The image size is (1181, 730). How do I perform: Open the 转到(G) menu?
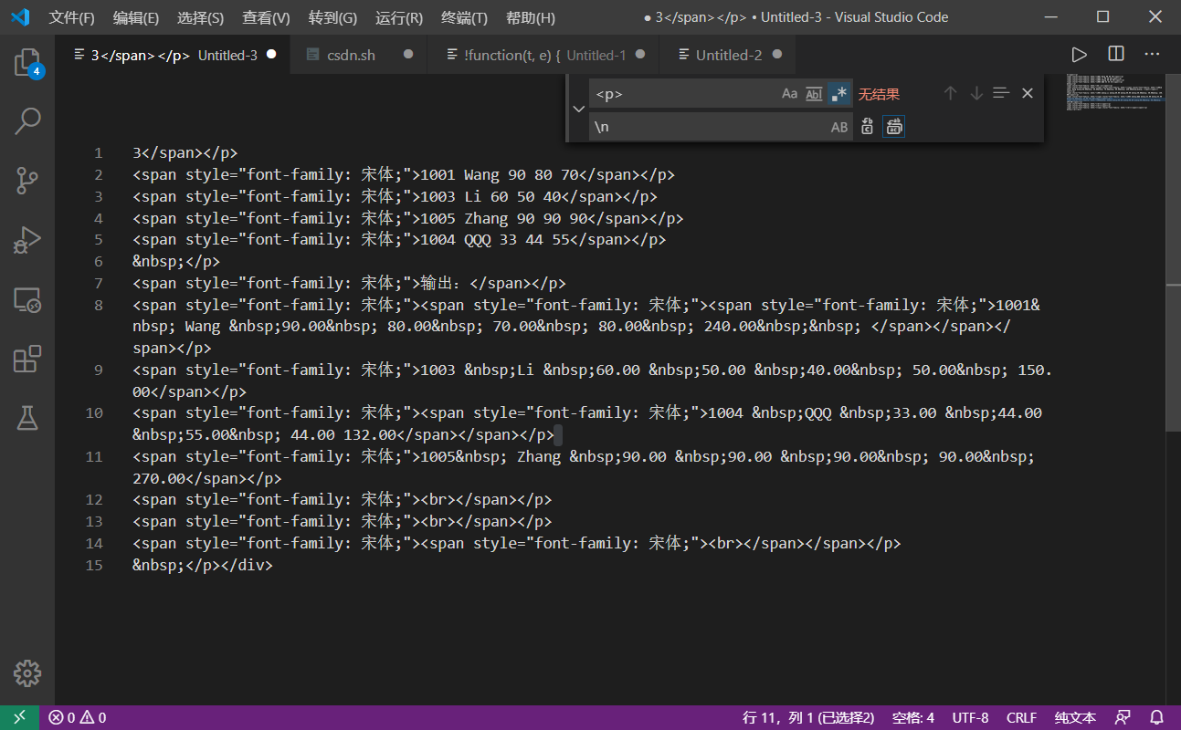332,17
